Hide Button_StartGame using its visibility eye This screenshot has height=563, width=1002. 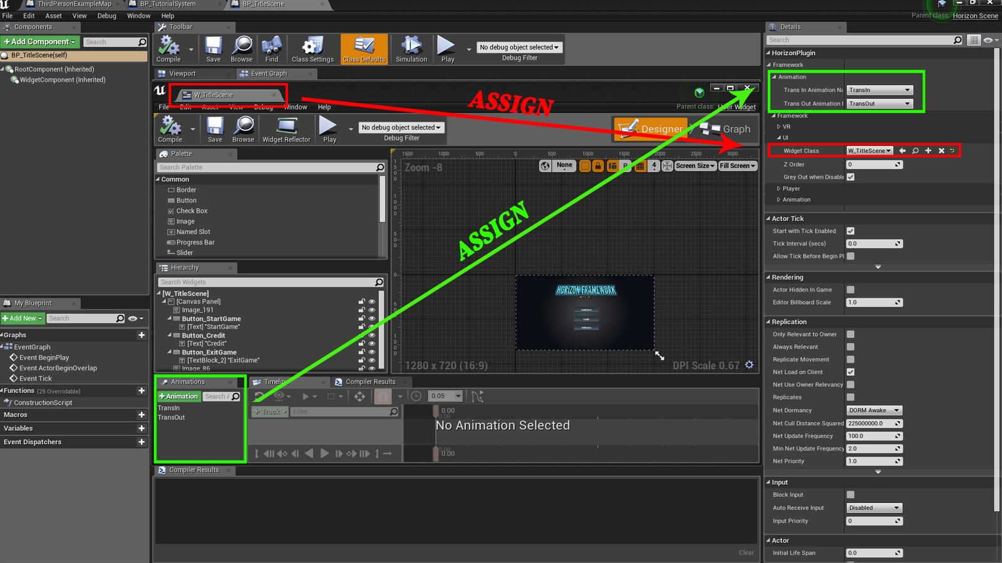[x=371, y=318]
